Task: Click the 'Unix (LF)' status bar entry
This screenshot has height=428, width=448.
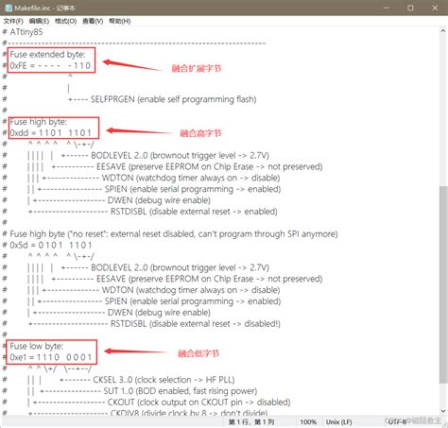Action: (x=339, y=422)
